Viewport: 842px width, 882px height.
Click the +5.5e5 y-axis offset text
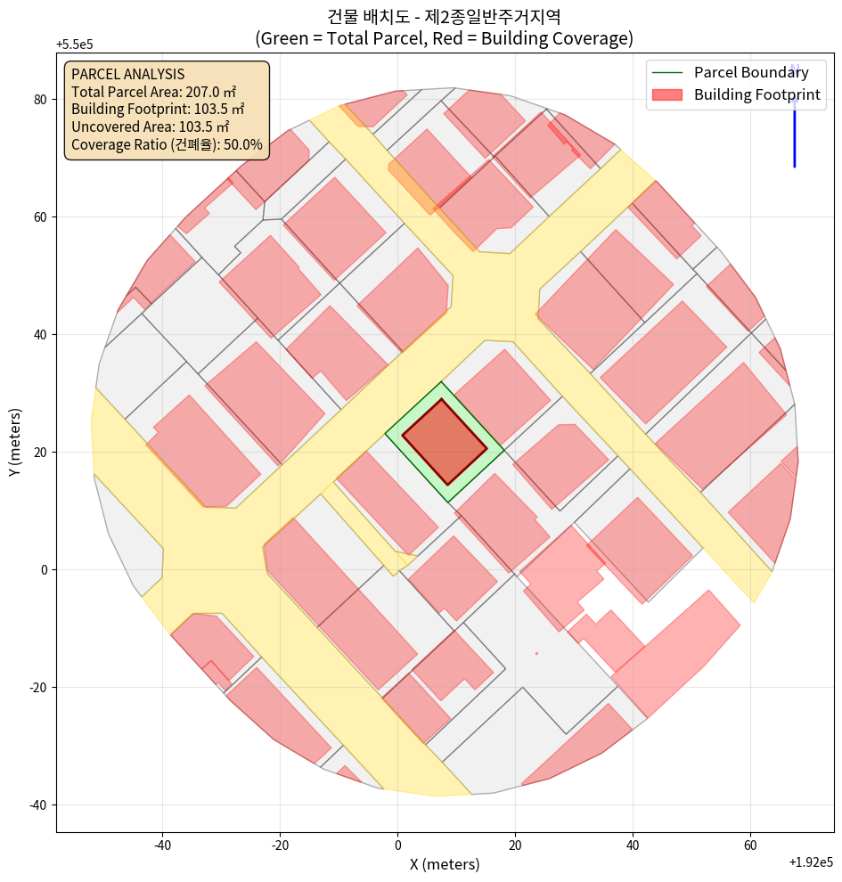click(76, 44)
